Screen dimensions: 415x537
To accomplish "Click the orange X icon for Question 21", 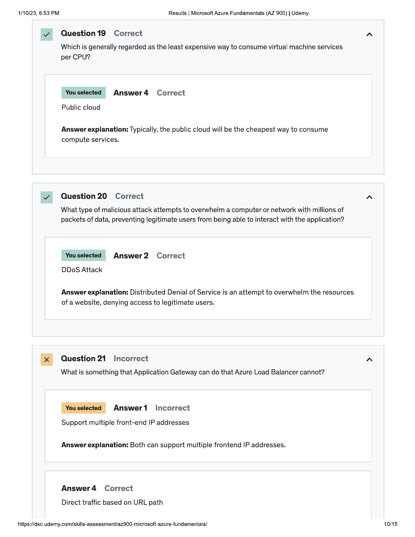I will pyautogui.click(x=47, y=360).
